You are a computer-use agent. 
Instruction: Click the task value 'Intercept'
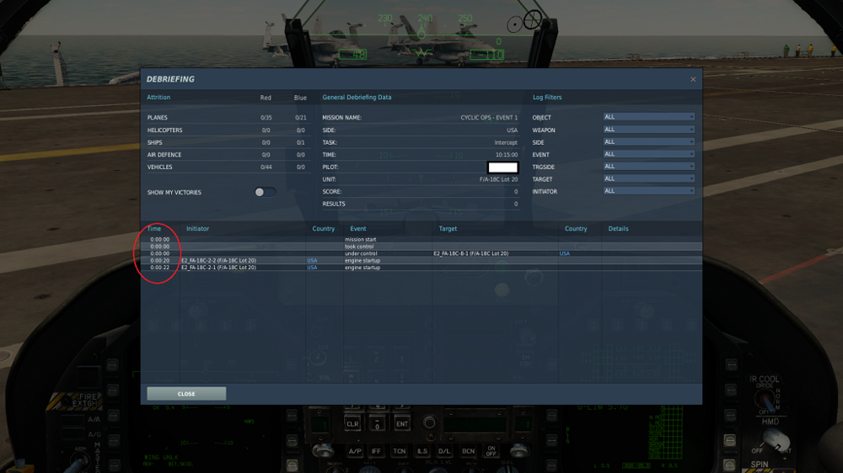506,142
